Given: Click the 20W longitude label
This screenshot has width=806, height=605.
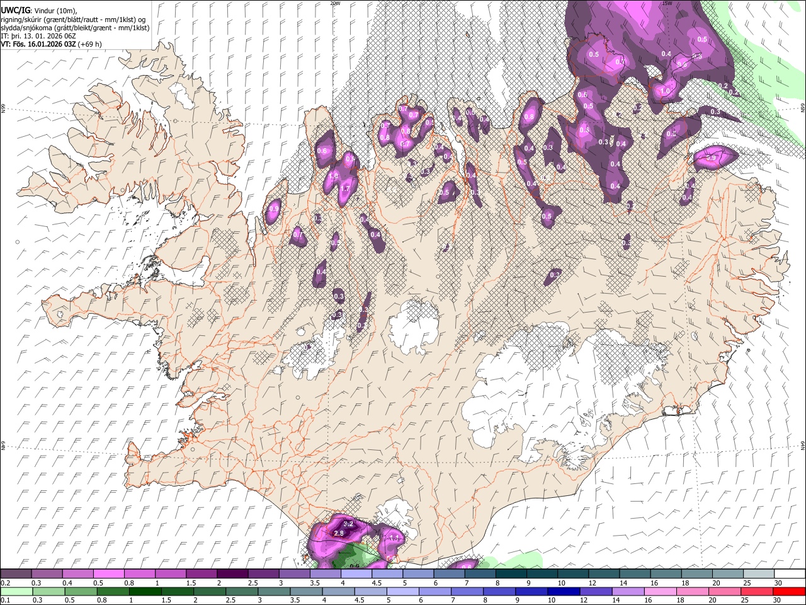Looking at the screenshot, I should tap(335, 3).
